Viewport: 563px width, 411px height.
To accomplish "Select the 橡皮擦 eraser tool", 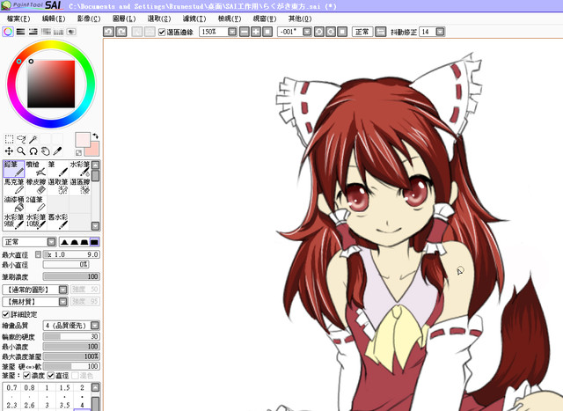I will click(x=36, y=187).
